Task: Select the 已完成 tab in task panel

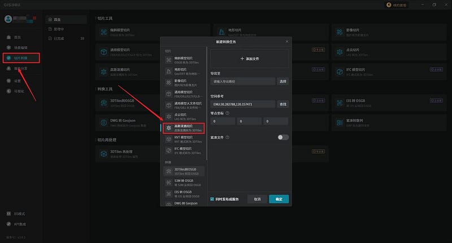Action: click(x=66, y=38)
